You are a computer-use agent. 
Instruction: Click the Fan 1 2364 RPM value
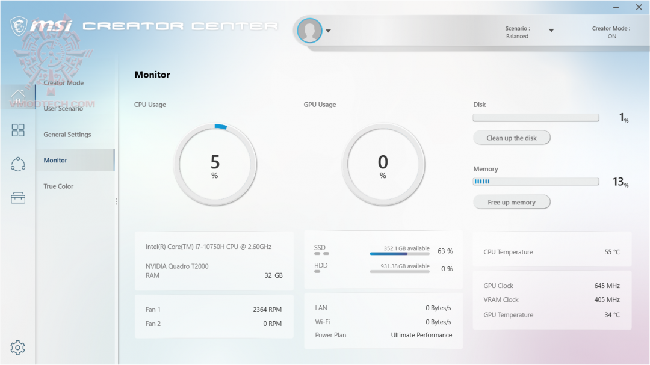(267, 310)
